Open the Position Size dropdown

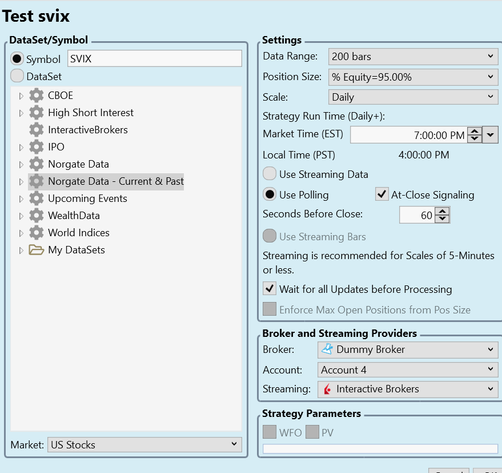pos(413,77)
